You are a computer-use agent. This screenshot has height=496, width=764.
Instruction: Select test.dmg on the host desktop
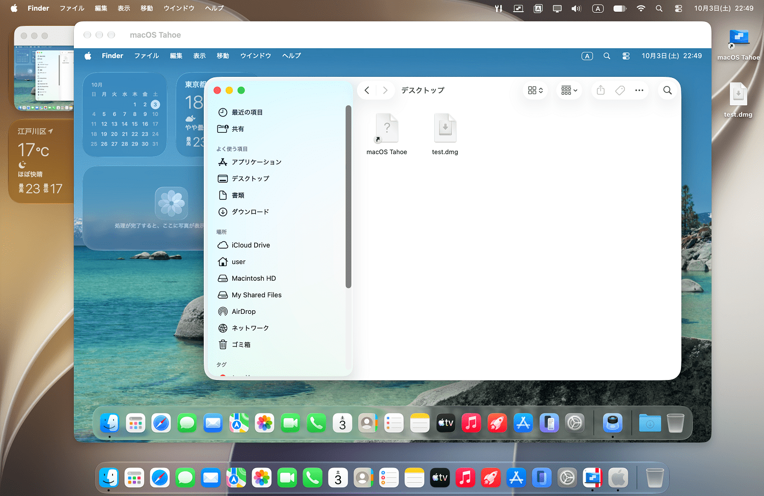738,100
